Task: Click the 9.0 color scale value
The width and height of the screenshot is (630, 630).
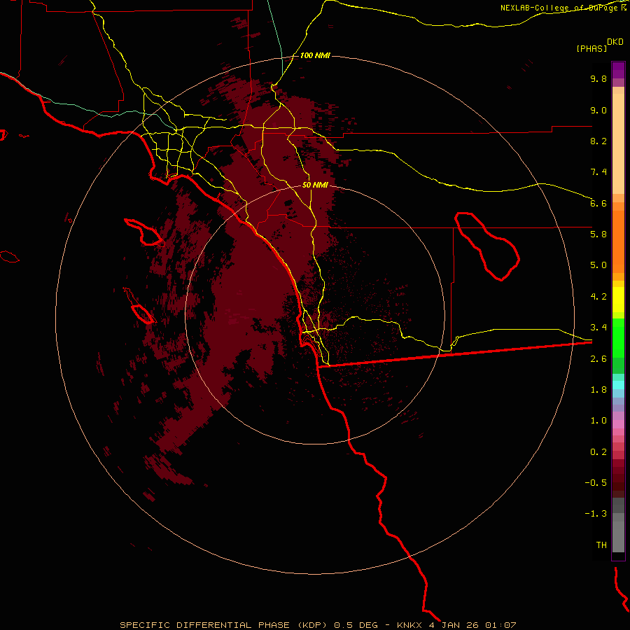Action: click(598, 110)
